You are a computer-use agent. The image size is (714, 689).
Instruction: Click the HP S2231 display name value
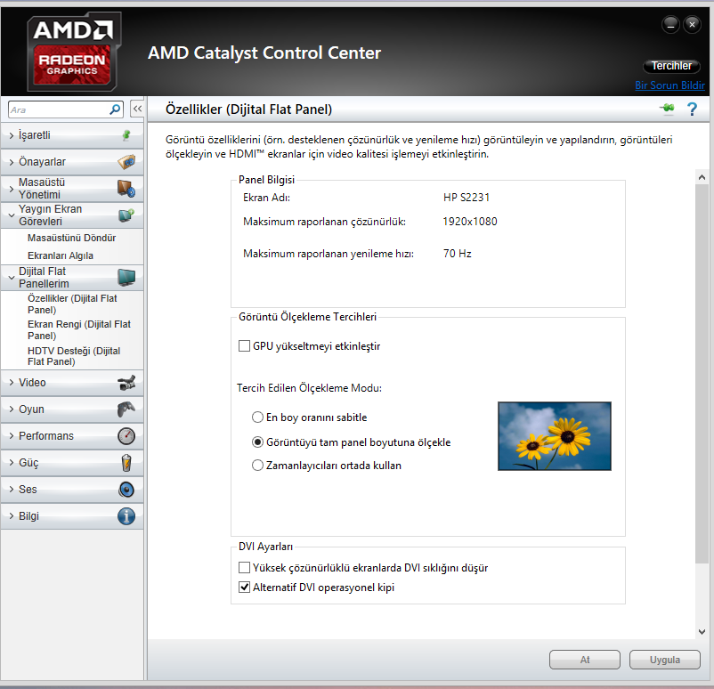pos(467,198)
